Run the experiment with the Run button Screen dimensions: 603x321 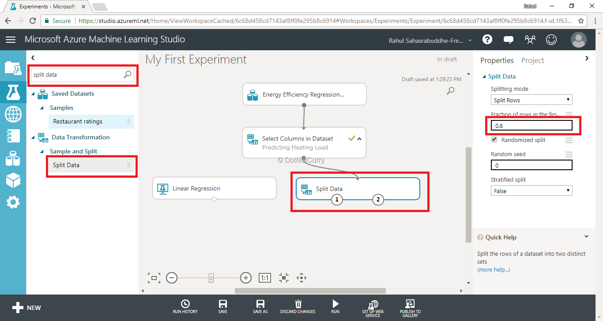(335, 306)
